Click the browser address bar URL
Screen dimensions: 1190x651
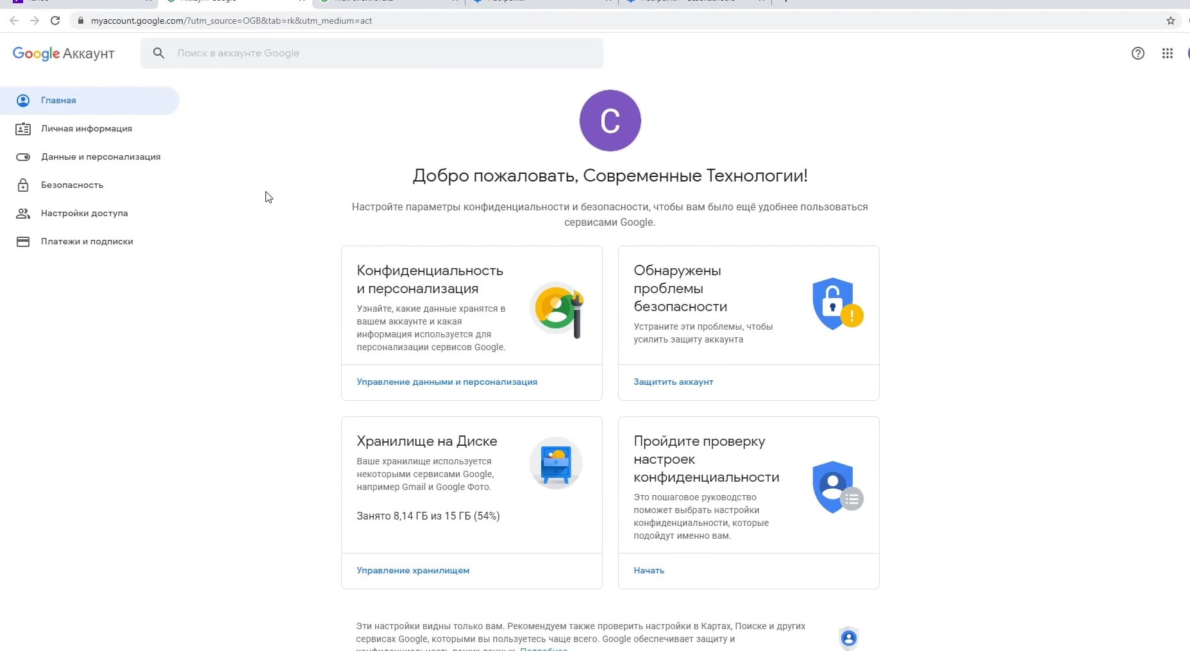pos(231,21)
